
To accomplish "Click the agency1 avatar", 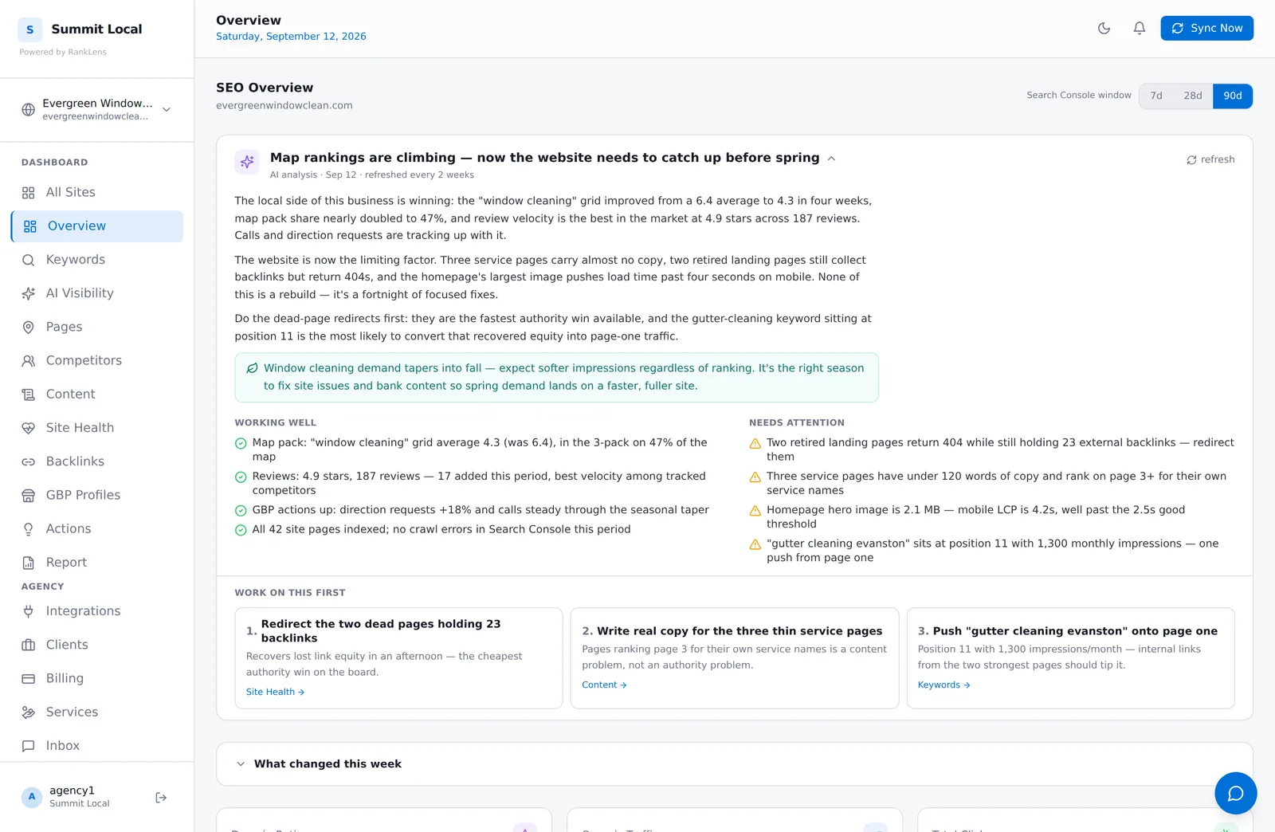I will click(32, 797).
